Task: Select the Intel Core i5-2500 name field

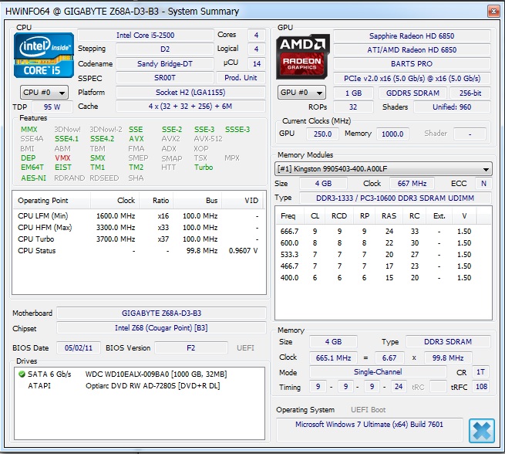Action: 144,36
